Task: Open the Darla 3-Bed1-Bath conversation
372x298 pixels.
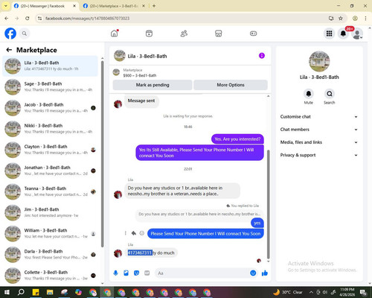Action: [x=50, y=254]
